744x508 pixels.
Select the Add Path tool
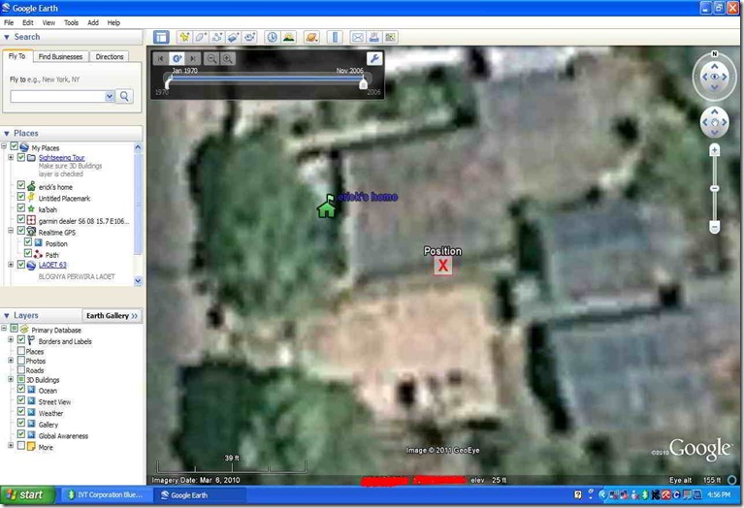pyautogui.click(x=217, y=37)
